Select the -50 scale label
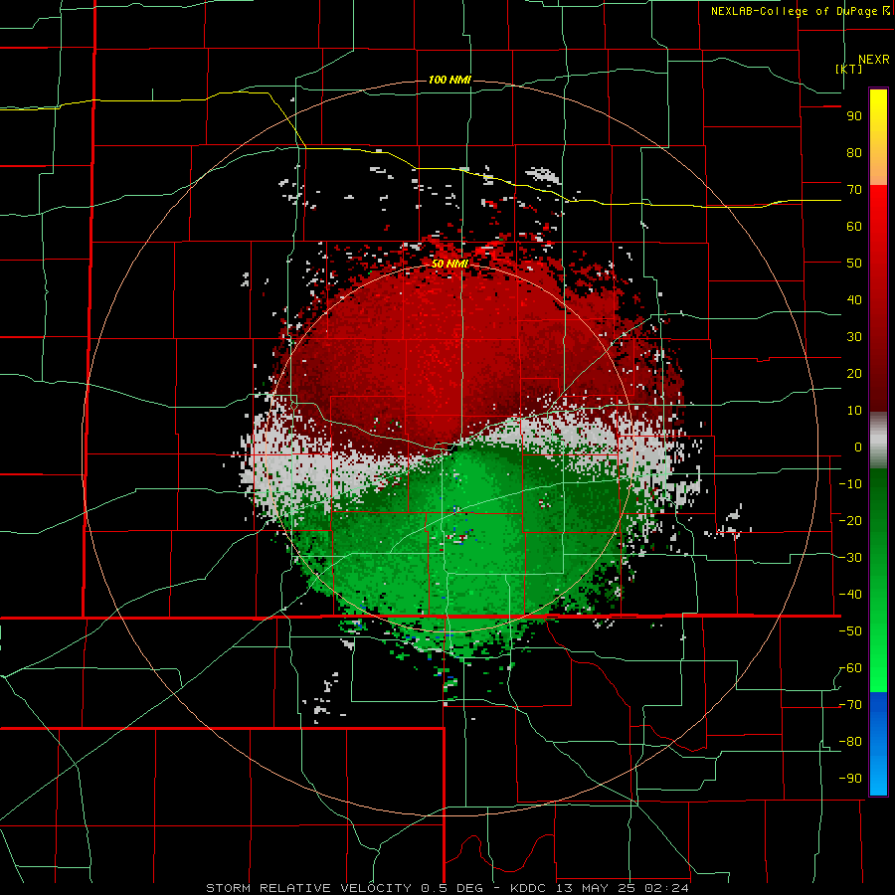Screen dimensions: 895x895 tap(850, 631)
